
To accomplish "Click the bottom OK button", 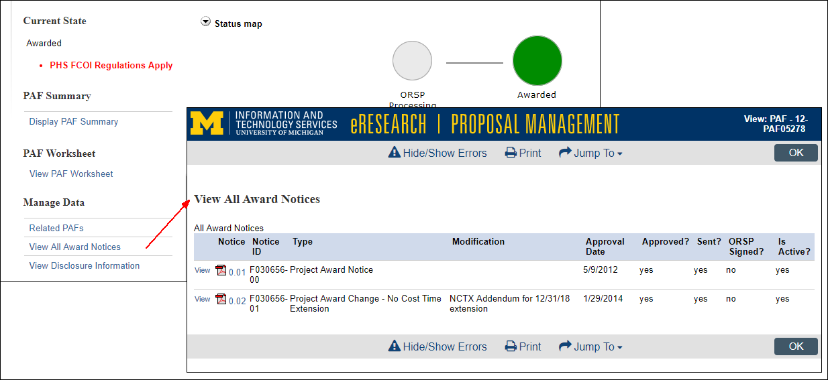I will 796,346.
